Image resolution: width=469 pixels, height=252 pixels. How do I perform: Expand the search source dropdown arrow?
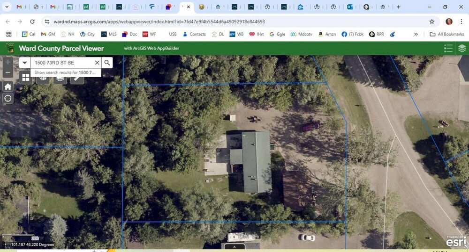[x=25, y=63]
